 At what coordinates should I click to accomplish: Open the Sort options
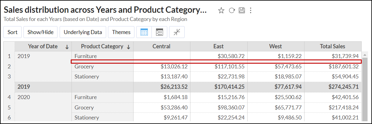12,32
